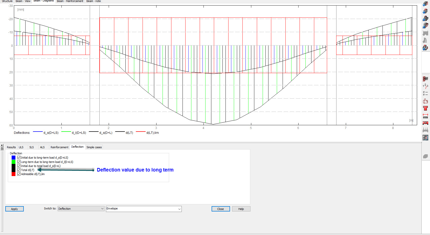Close the results panel with small X

tap(2, 145)
